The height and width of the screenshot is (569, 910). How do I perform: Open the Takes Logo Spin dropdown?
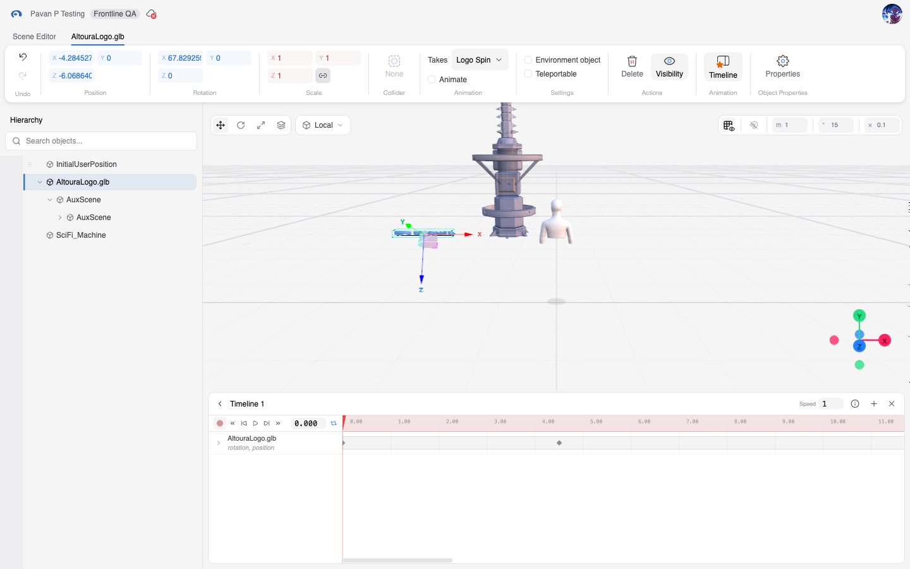coord(480,60)
